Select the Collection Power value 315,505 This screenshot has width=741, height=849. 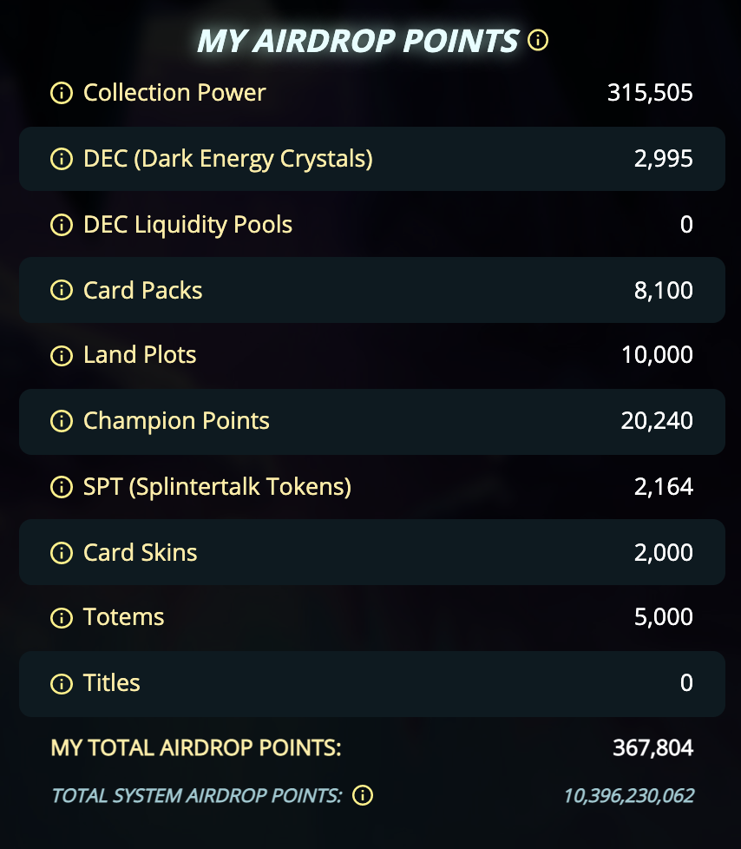point(650,93)
